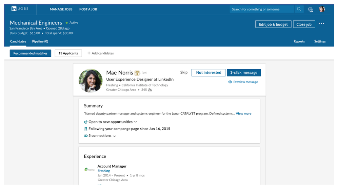This screenshot has width=339, height=190.
Task: Switch to the Candidates tab
Action: click(x=18, y=41)
